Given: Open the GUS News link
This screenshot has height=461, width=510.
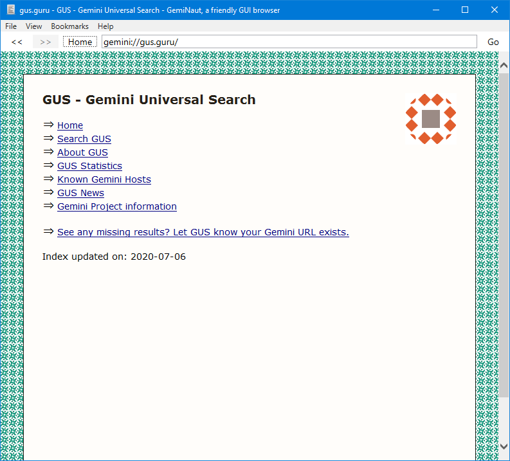Looking at the screenshot, I should click(80, 193).
